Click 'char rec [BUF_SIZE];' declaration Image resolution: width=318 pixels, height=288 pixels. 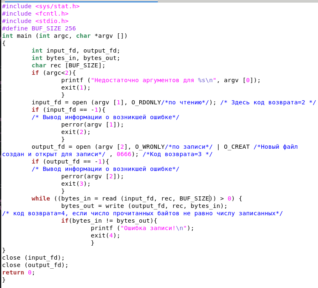click(68, 65)
